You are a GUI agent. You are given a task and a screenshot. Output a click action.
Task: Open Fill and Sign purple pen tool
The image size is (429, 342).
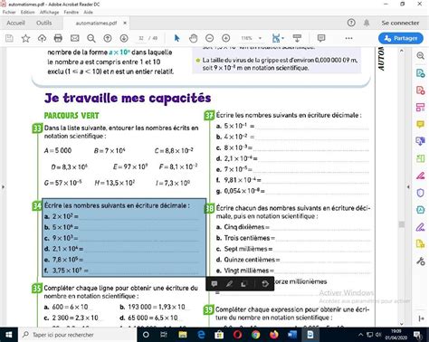(420, 227)
